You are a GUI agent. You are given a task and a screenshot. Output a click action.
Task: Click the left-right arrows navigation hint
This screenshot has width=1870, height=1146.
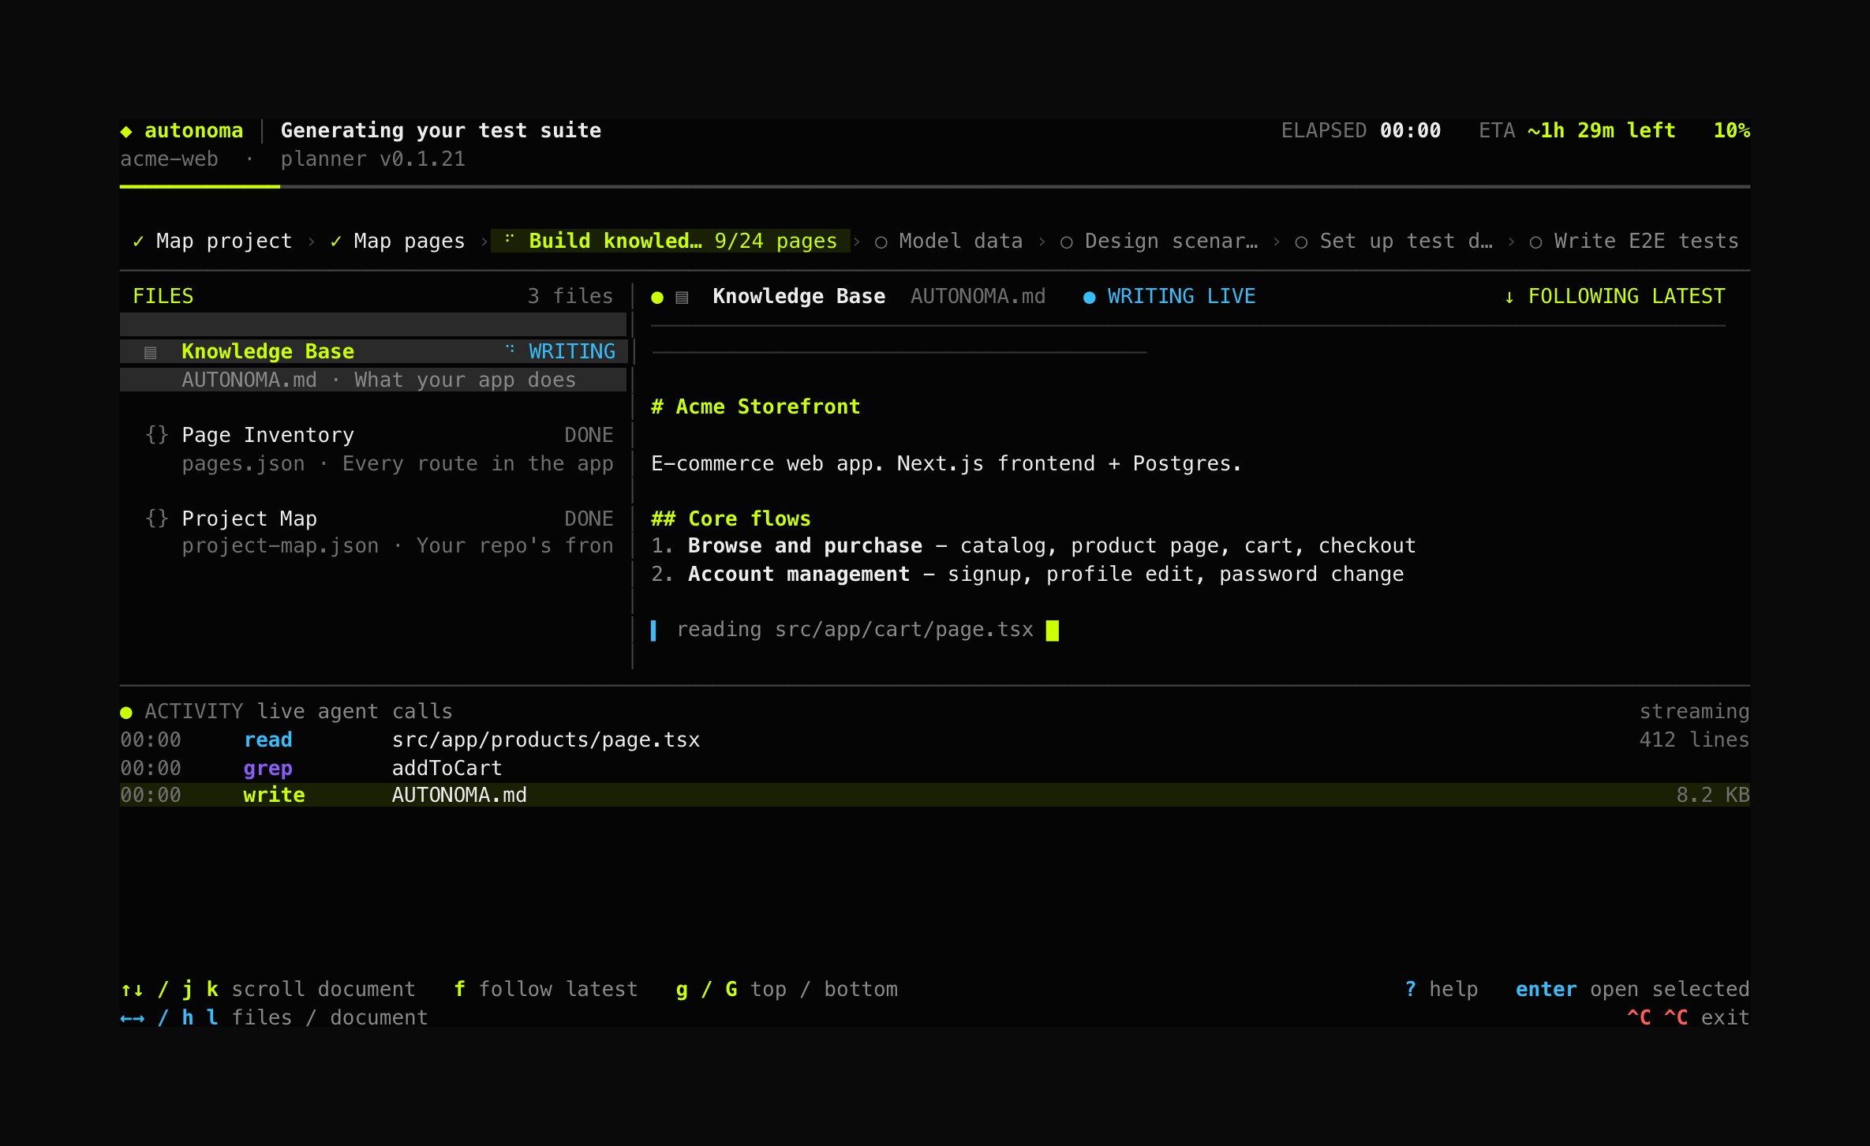click(x=132, y=1018)
